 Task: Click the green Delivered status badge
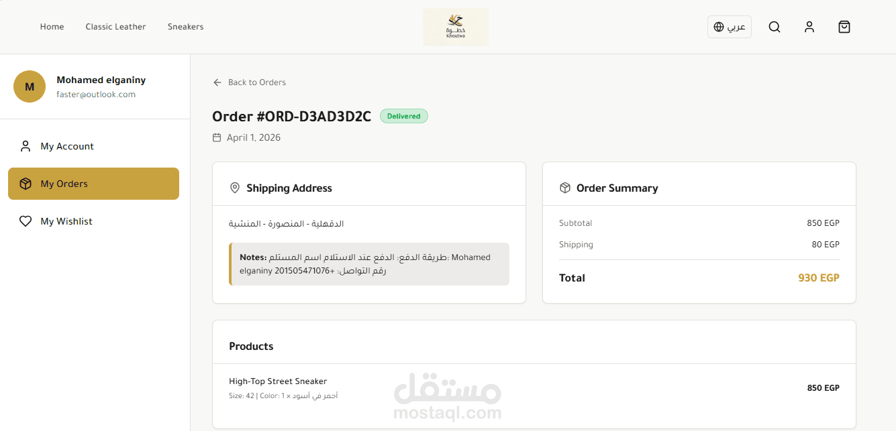403,116
